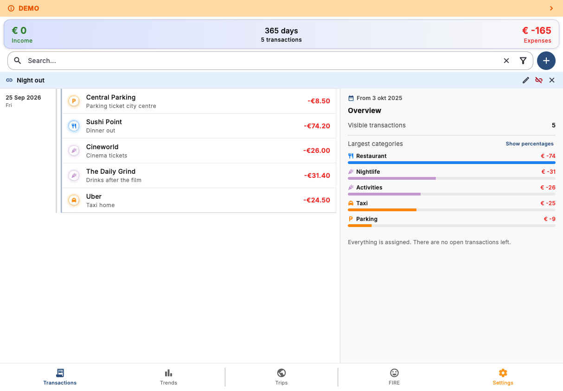The width and height of the screenshot is (563, 391).
Task: Click the Cineworld category icon
Action: 74,151
